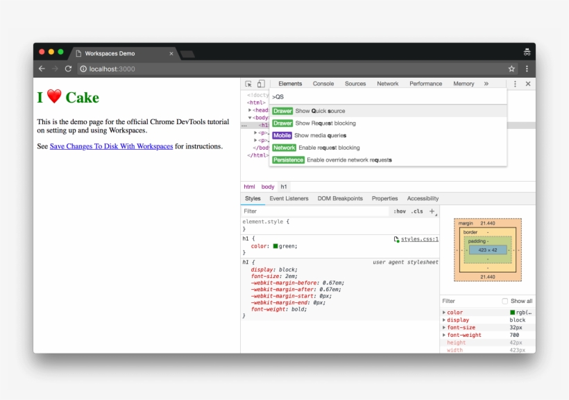
Task: Open the DOM Breakpoints pane tab
Action: [340, 198]
